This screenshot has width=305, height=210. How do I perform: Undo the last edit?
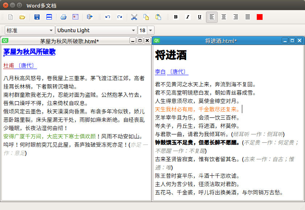tap(108, 17)
